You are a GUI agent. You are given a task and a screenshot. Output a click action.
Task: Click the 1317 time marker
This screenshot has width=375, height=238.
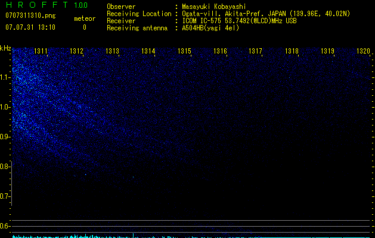click(x=256, y=51)
